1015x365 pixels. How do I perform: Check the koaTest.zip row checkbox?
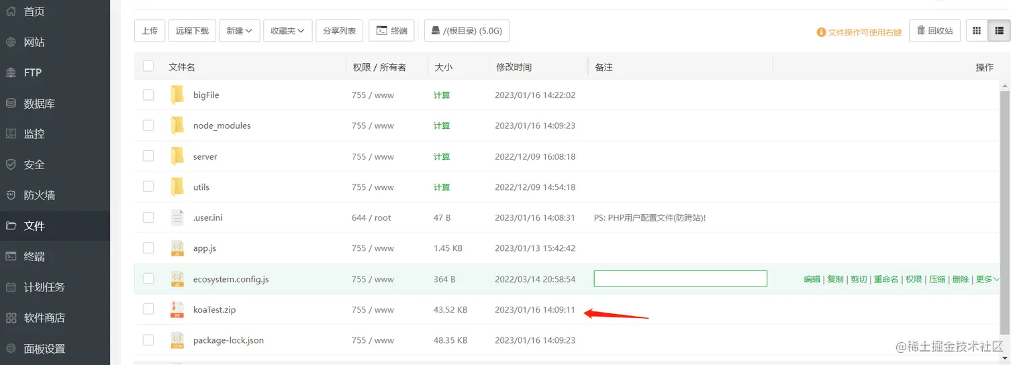[x=148, y=310]
